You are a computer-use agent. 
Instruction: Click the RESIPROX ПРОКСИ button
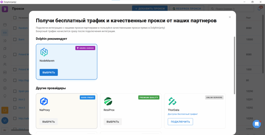[x=187, y=9]
